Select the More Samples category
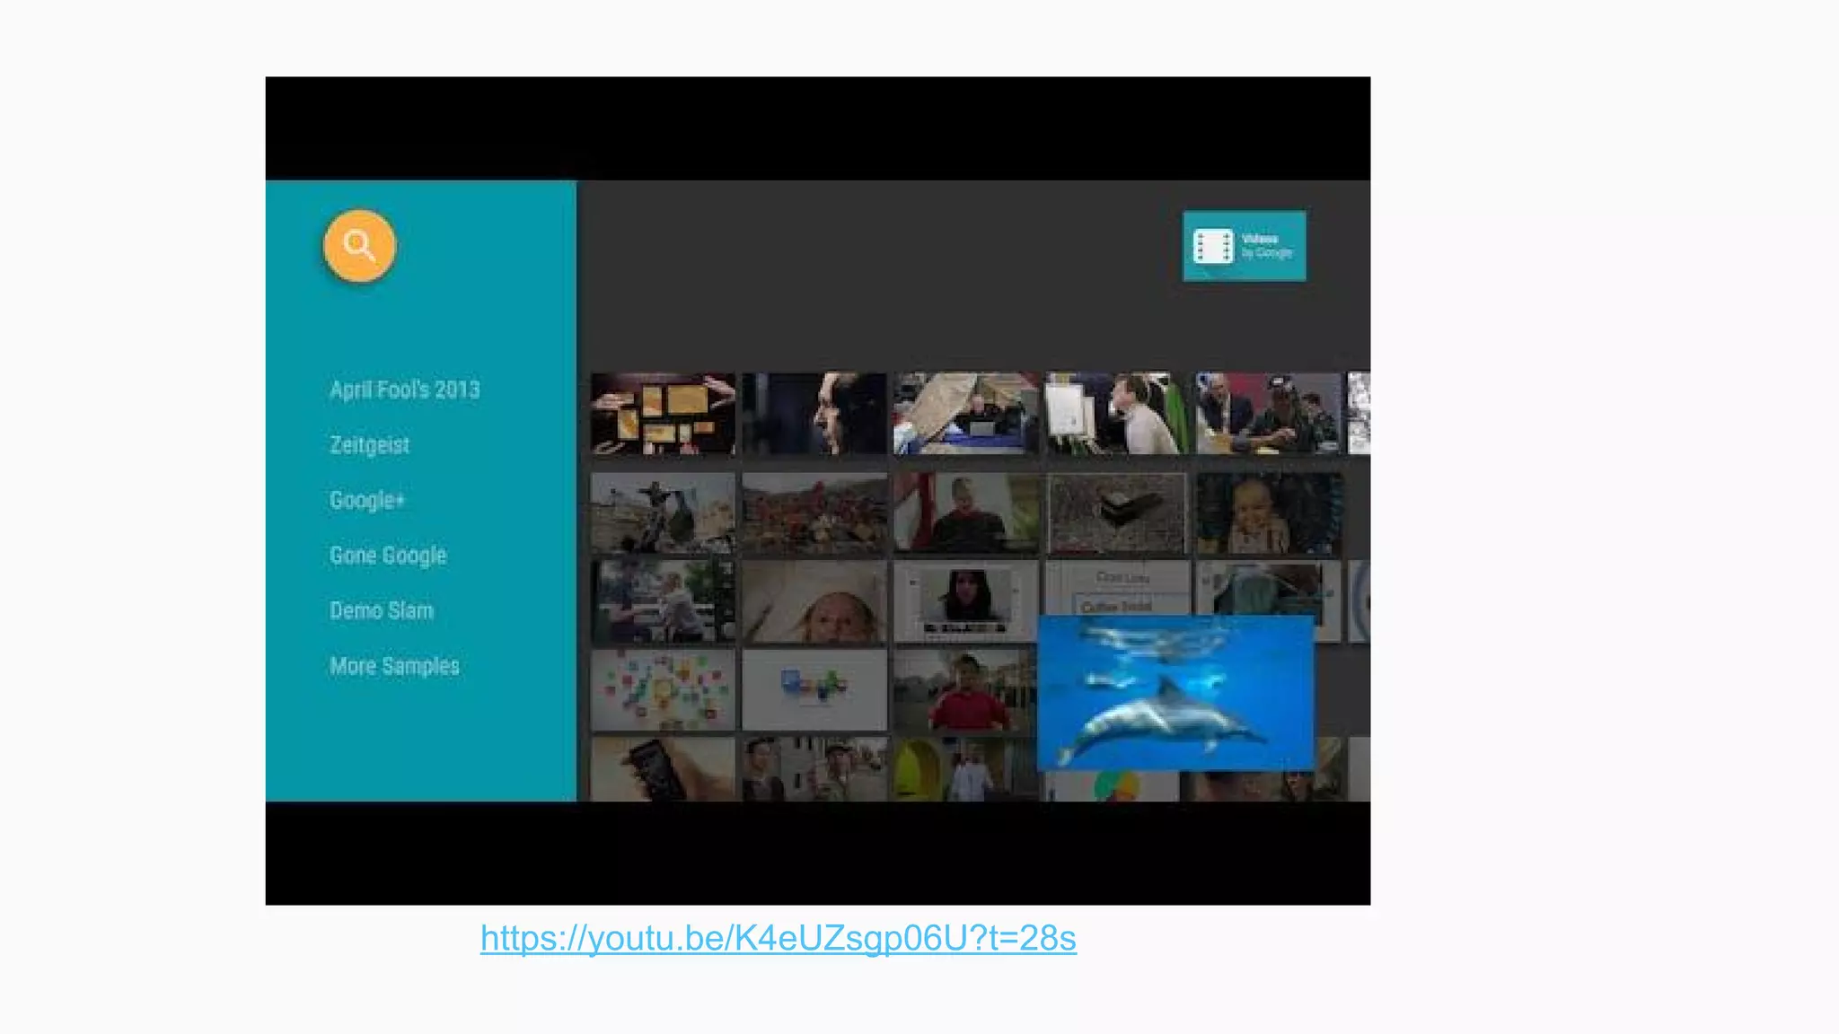This screenshot has width=1839, height=1034. click(394, 666)
